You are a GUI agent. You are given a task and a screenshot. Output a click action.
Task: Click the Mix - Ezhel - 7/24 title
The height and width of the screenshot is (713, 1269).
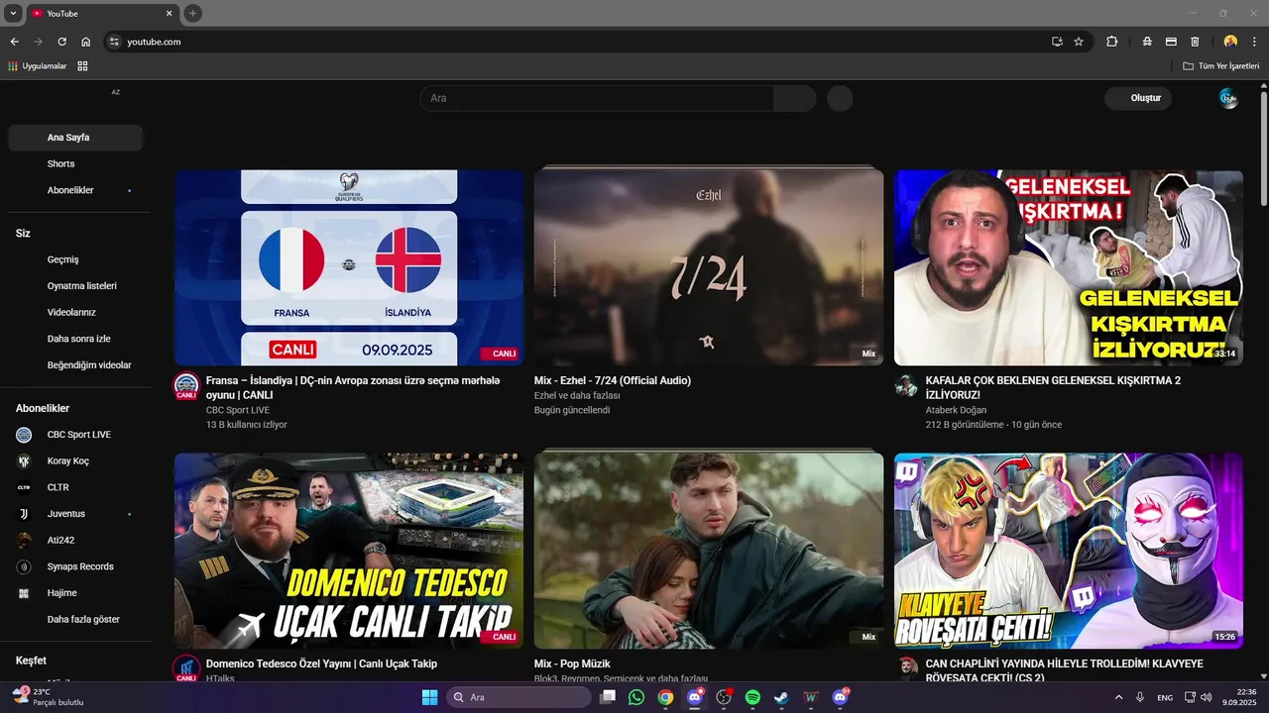click(612, 380)
